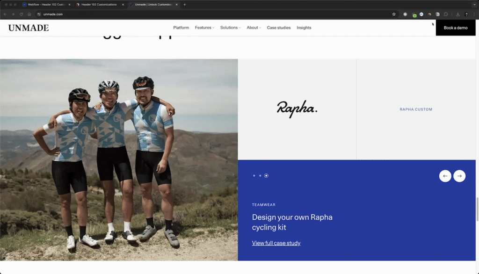Select the second carousel pagination dot
Viewport: 479px width, 274px height.
tap(260, 176)
